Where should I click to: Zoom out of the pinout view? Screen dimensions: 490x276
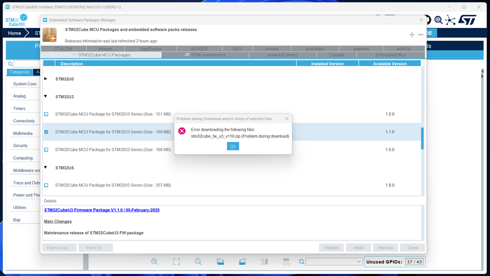click(198, 262)
